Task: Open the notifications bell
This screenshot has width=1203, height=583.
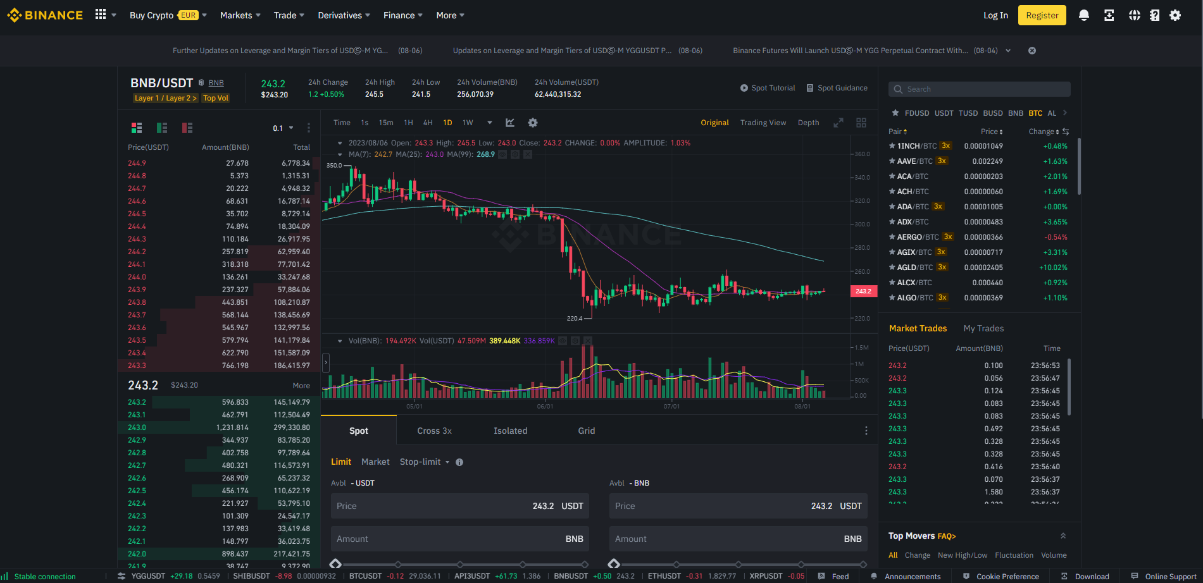Action: click(1084, 15)
